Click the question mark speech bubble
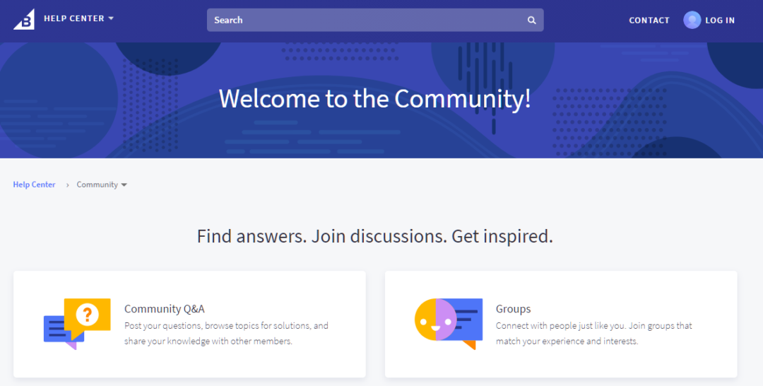Image resolution: width=763 pixels, height=386 pixels. click(88, 317)
